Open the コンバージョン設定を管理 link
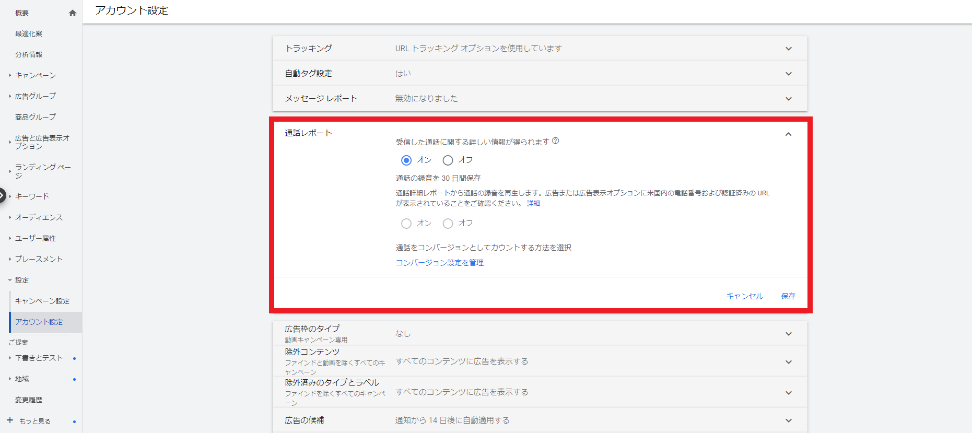 440,263
